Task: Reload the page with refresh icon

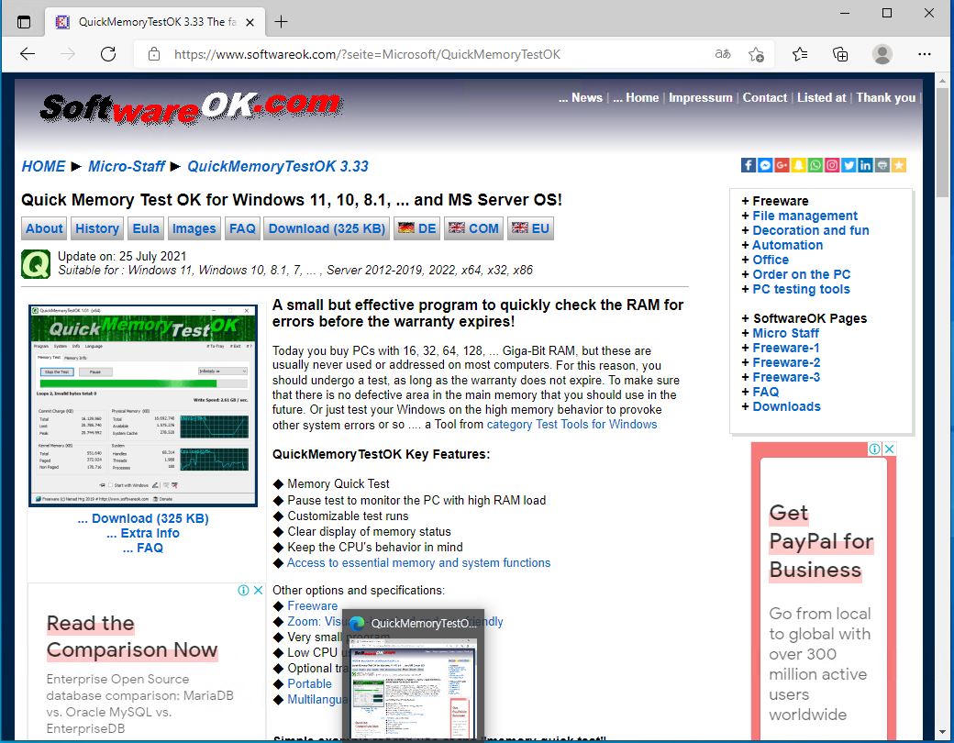Action: tap(108, 54)
